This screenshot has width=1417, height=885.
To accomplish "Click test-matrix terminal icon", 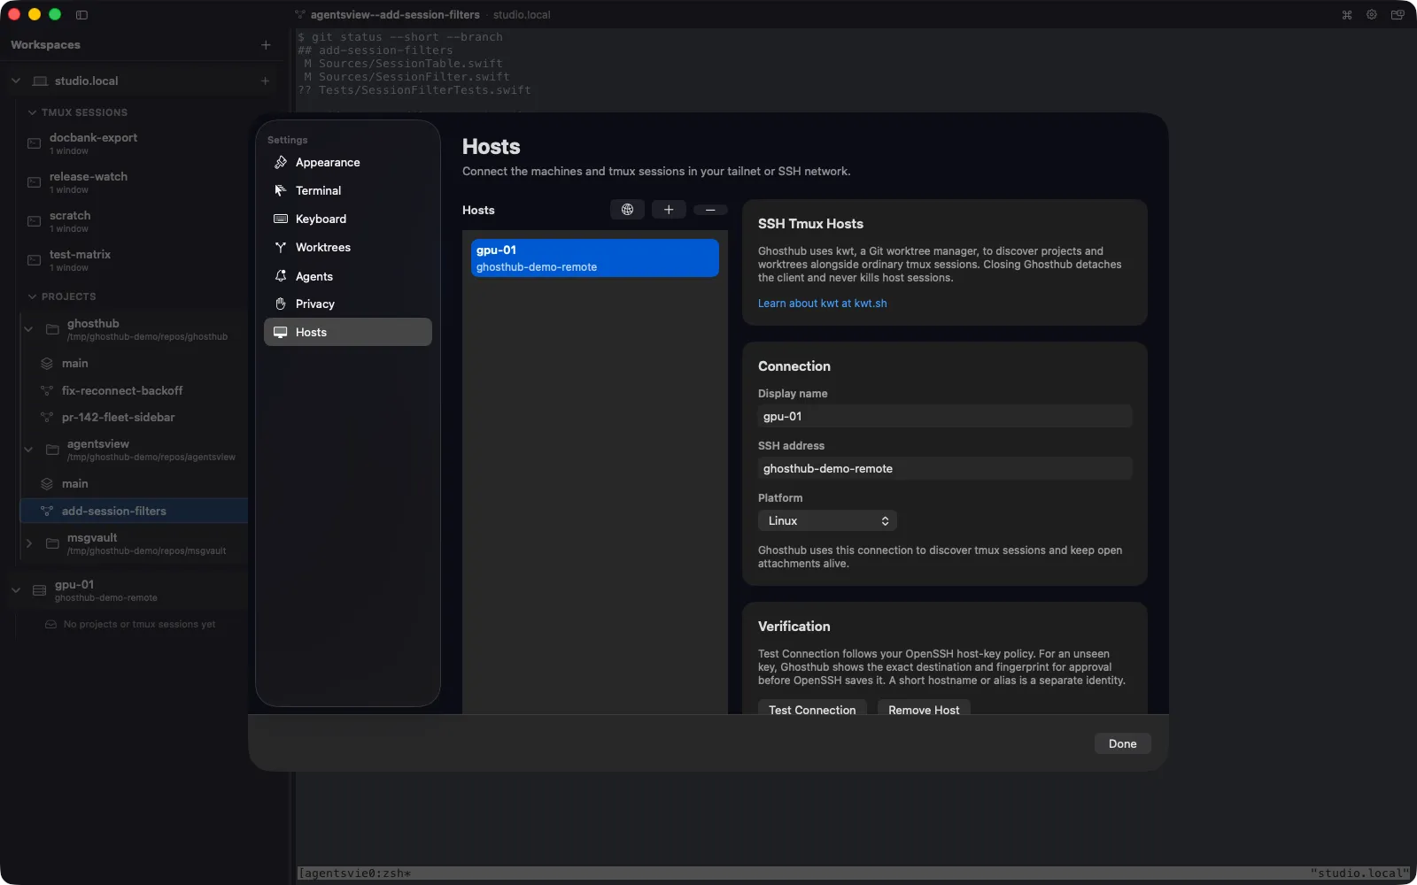I will coord(34,260).
